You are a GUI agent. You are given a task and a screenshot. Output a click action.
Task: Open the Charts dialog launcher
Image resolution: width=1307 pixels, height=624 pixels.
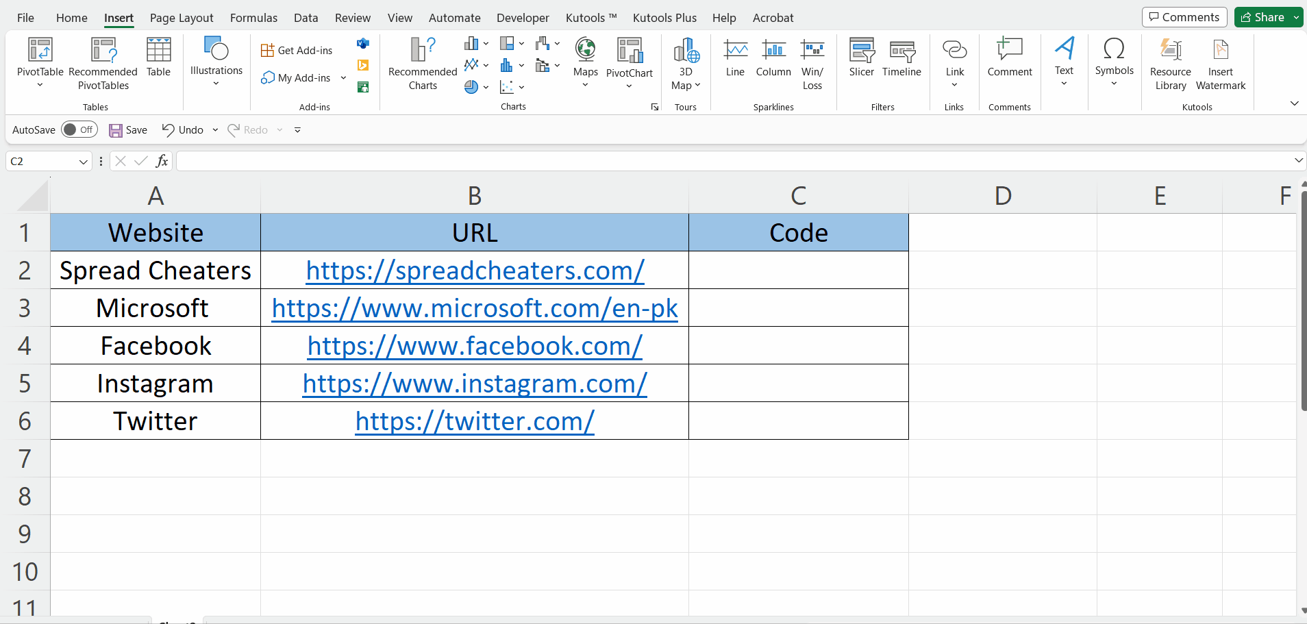pyautogui.click(x=655, y=107)
